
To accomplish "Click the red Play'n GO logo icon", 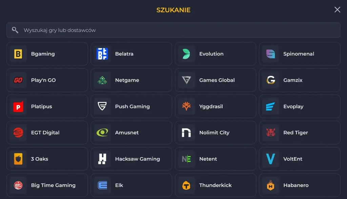I will (x=18, y=80).
